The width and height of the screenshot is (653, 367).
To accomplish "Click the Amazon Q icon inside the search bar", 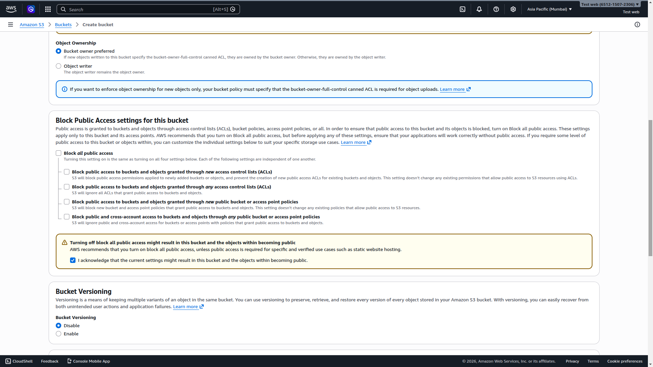I will [x=233, y=9].
